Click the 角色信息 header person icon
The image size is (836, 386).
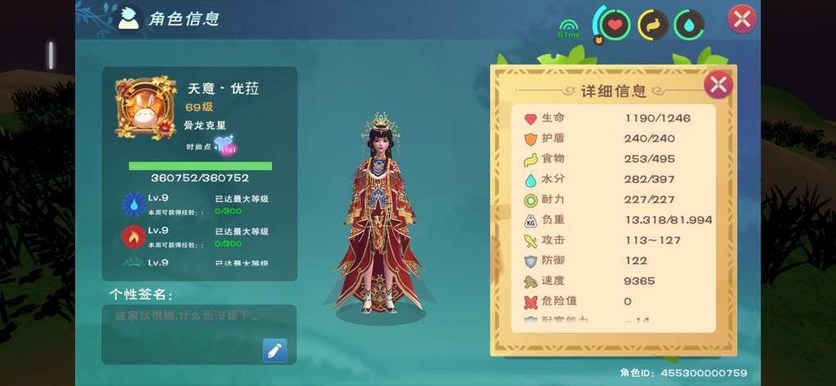pos(129,18)
